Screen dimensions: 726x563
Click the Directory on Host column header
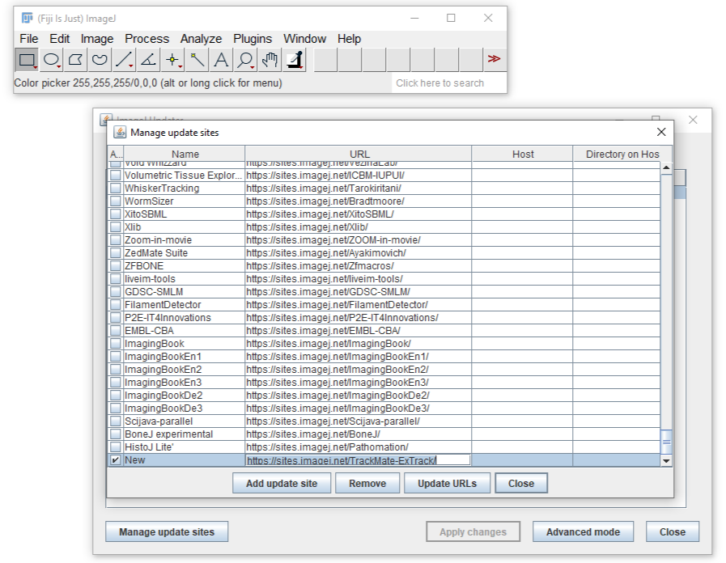tap(622, 154)
